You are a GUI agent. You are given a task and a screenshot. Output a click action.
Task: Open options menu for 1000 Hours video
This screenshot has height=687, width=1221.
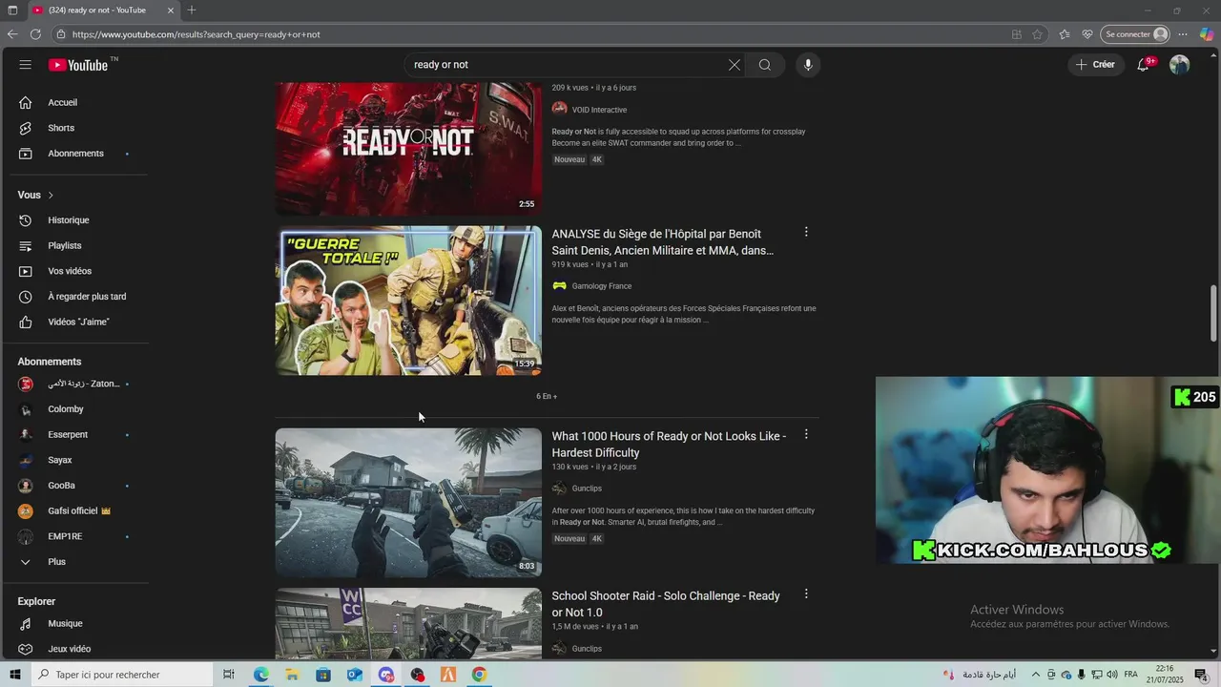806,434
